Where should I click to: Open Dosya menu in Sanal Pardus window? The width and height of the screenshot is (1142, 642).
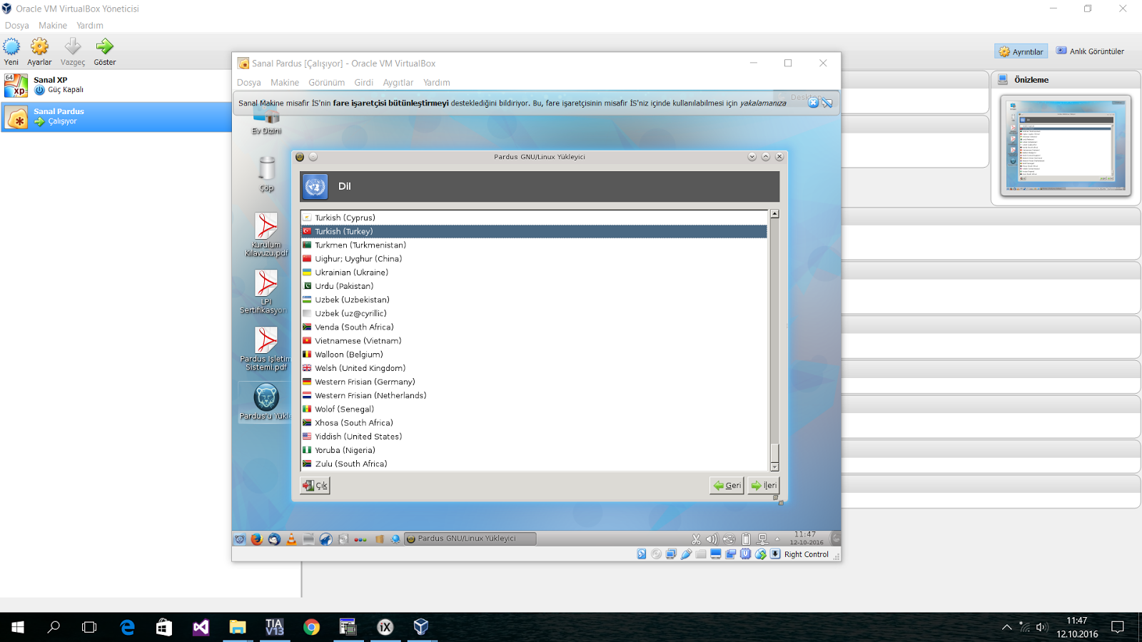point(249,83)
